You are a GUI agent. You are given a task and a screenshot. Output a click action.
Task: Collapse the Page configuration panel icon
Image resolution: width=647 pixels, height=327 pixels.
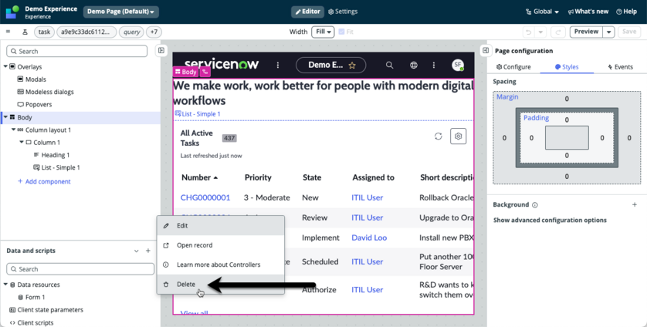486,50
